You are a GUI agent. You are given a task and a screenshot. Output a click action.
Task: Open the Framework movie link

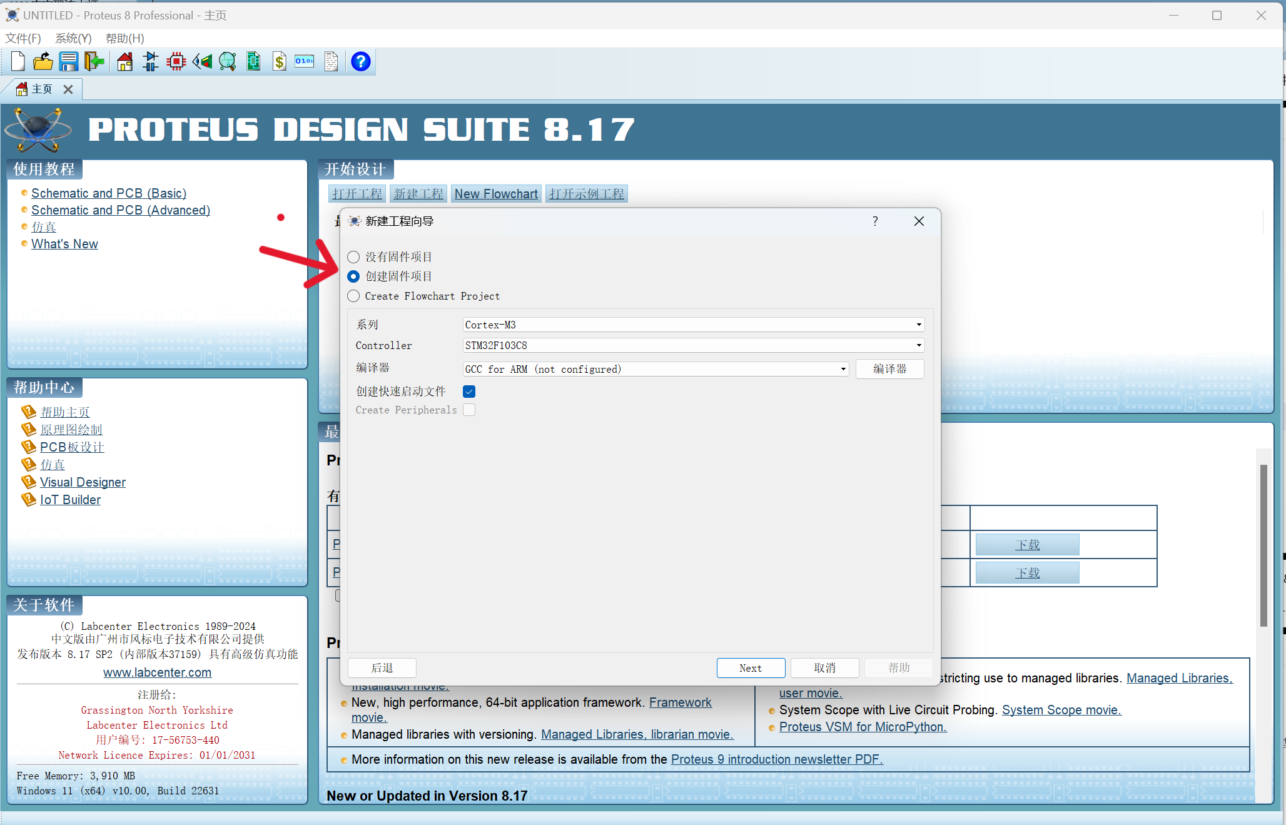681,702
